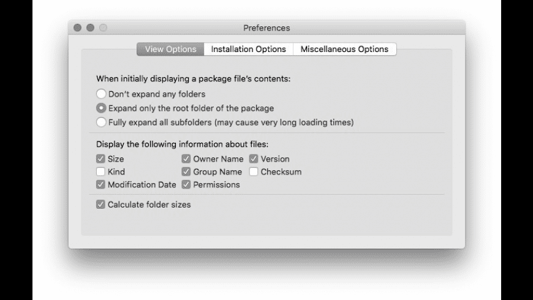
Task: Select "Fully expand all subfolders" option
Action: (x=101, y=122)
